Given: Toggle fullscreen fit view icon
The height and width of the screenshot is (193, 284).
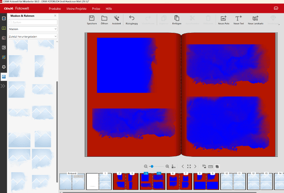Looking at the screenshot, I should (x=189, y=166).
